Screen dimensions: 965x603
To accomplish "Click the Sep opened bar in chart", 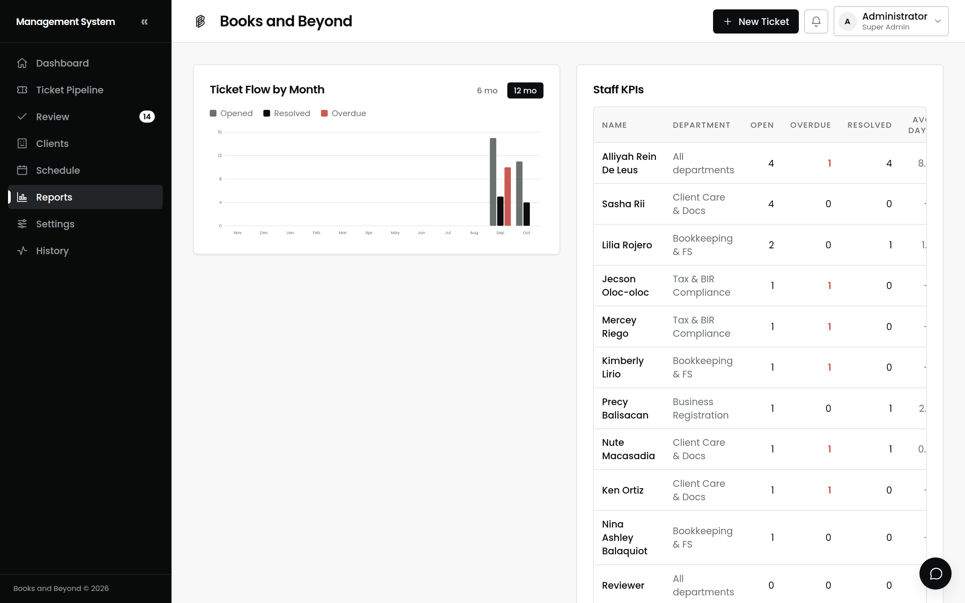I will [x=493, y=182].
